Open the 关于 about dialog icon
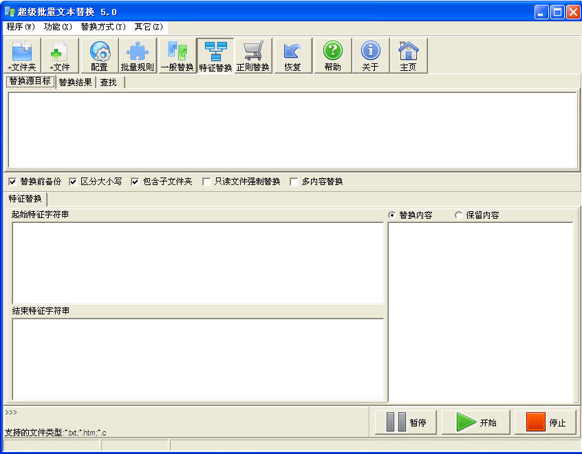 click(370, 55)
